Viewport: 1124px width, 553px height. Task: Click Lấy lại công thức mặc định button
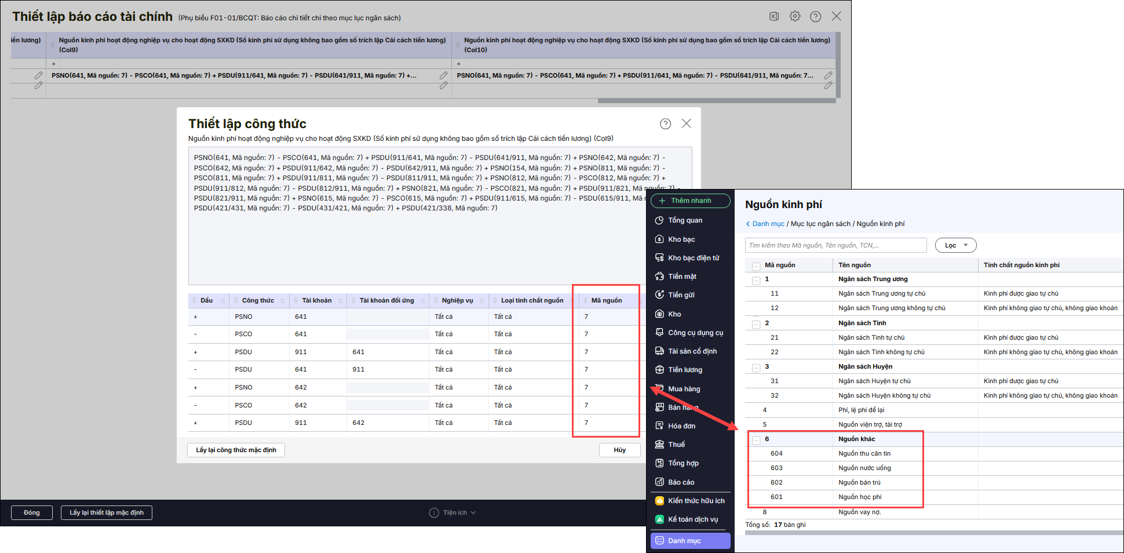236,450
